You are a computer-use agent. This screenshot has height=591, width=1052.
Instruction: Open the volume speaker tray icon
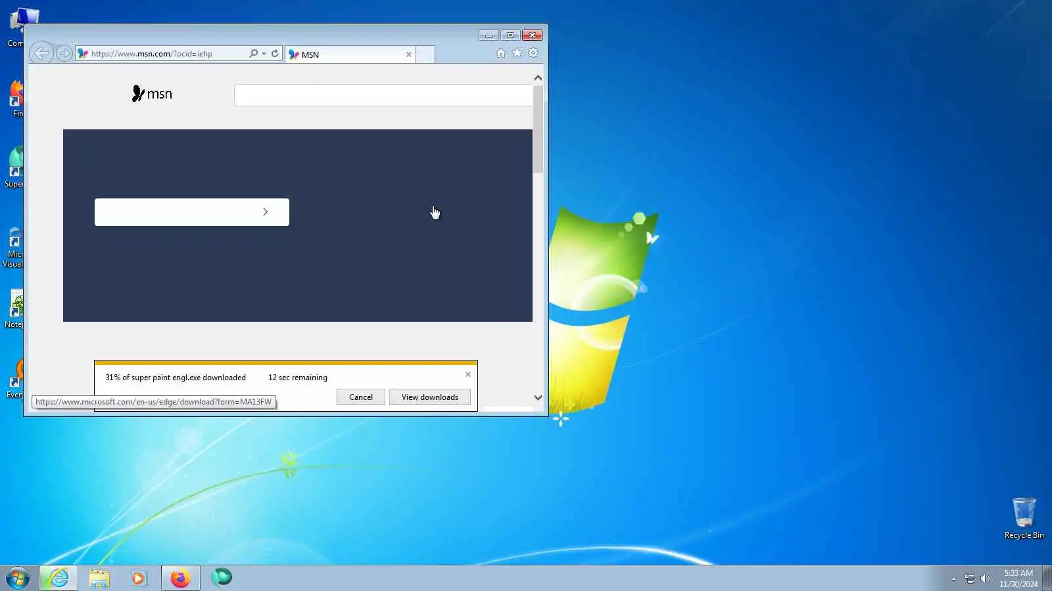pos(985,579)
